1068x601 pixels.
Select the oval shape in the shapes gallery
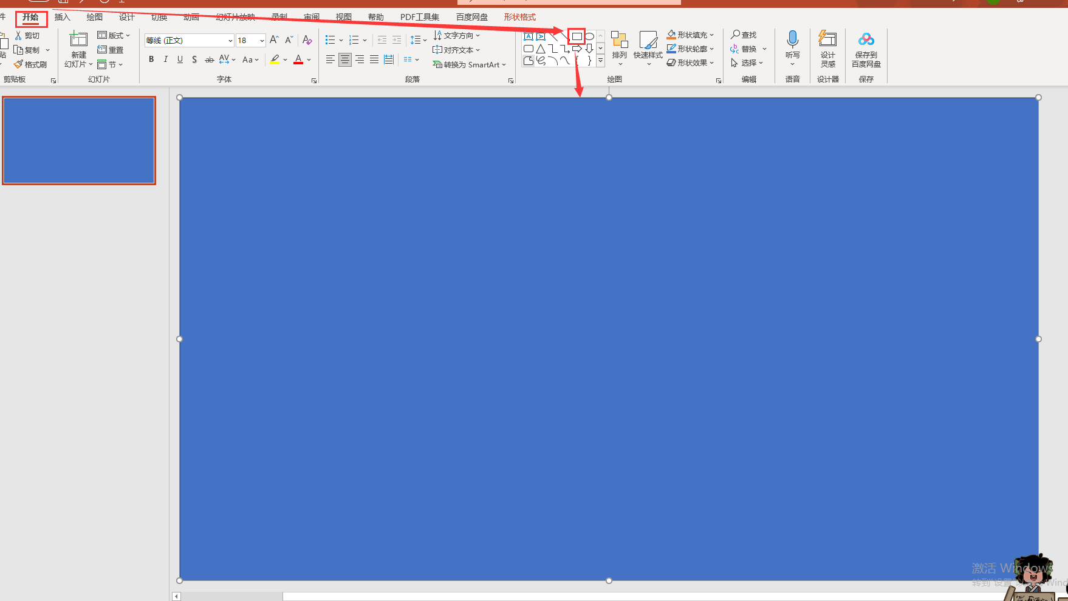coord(589,36)
